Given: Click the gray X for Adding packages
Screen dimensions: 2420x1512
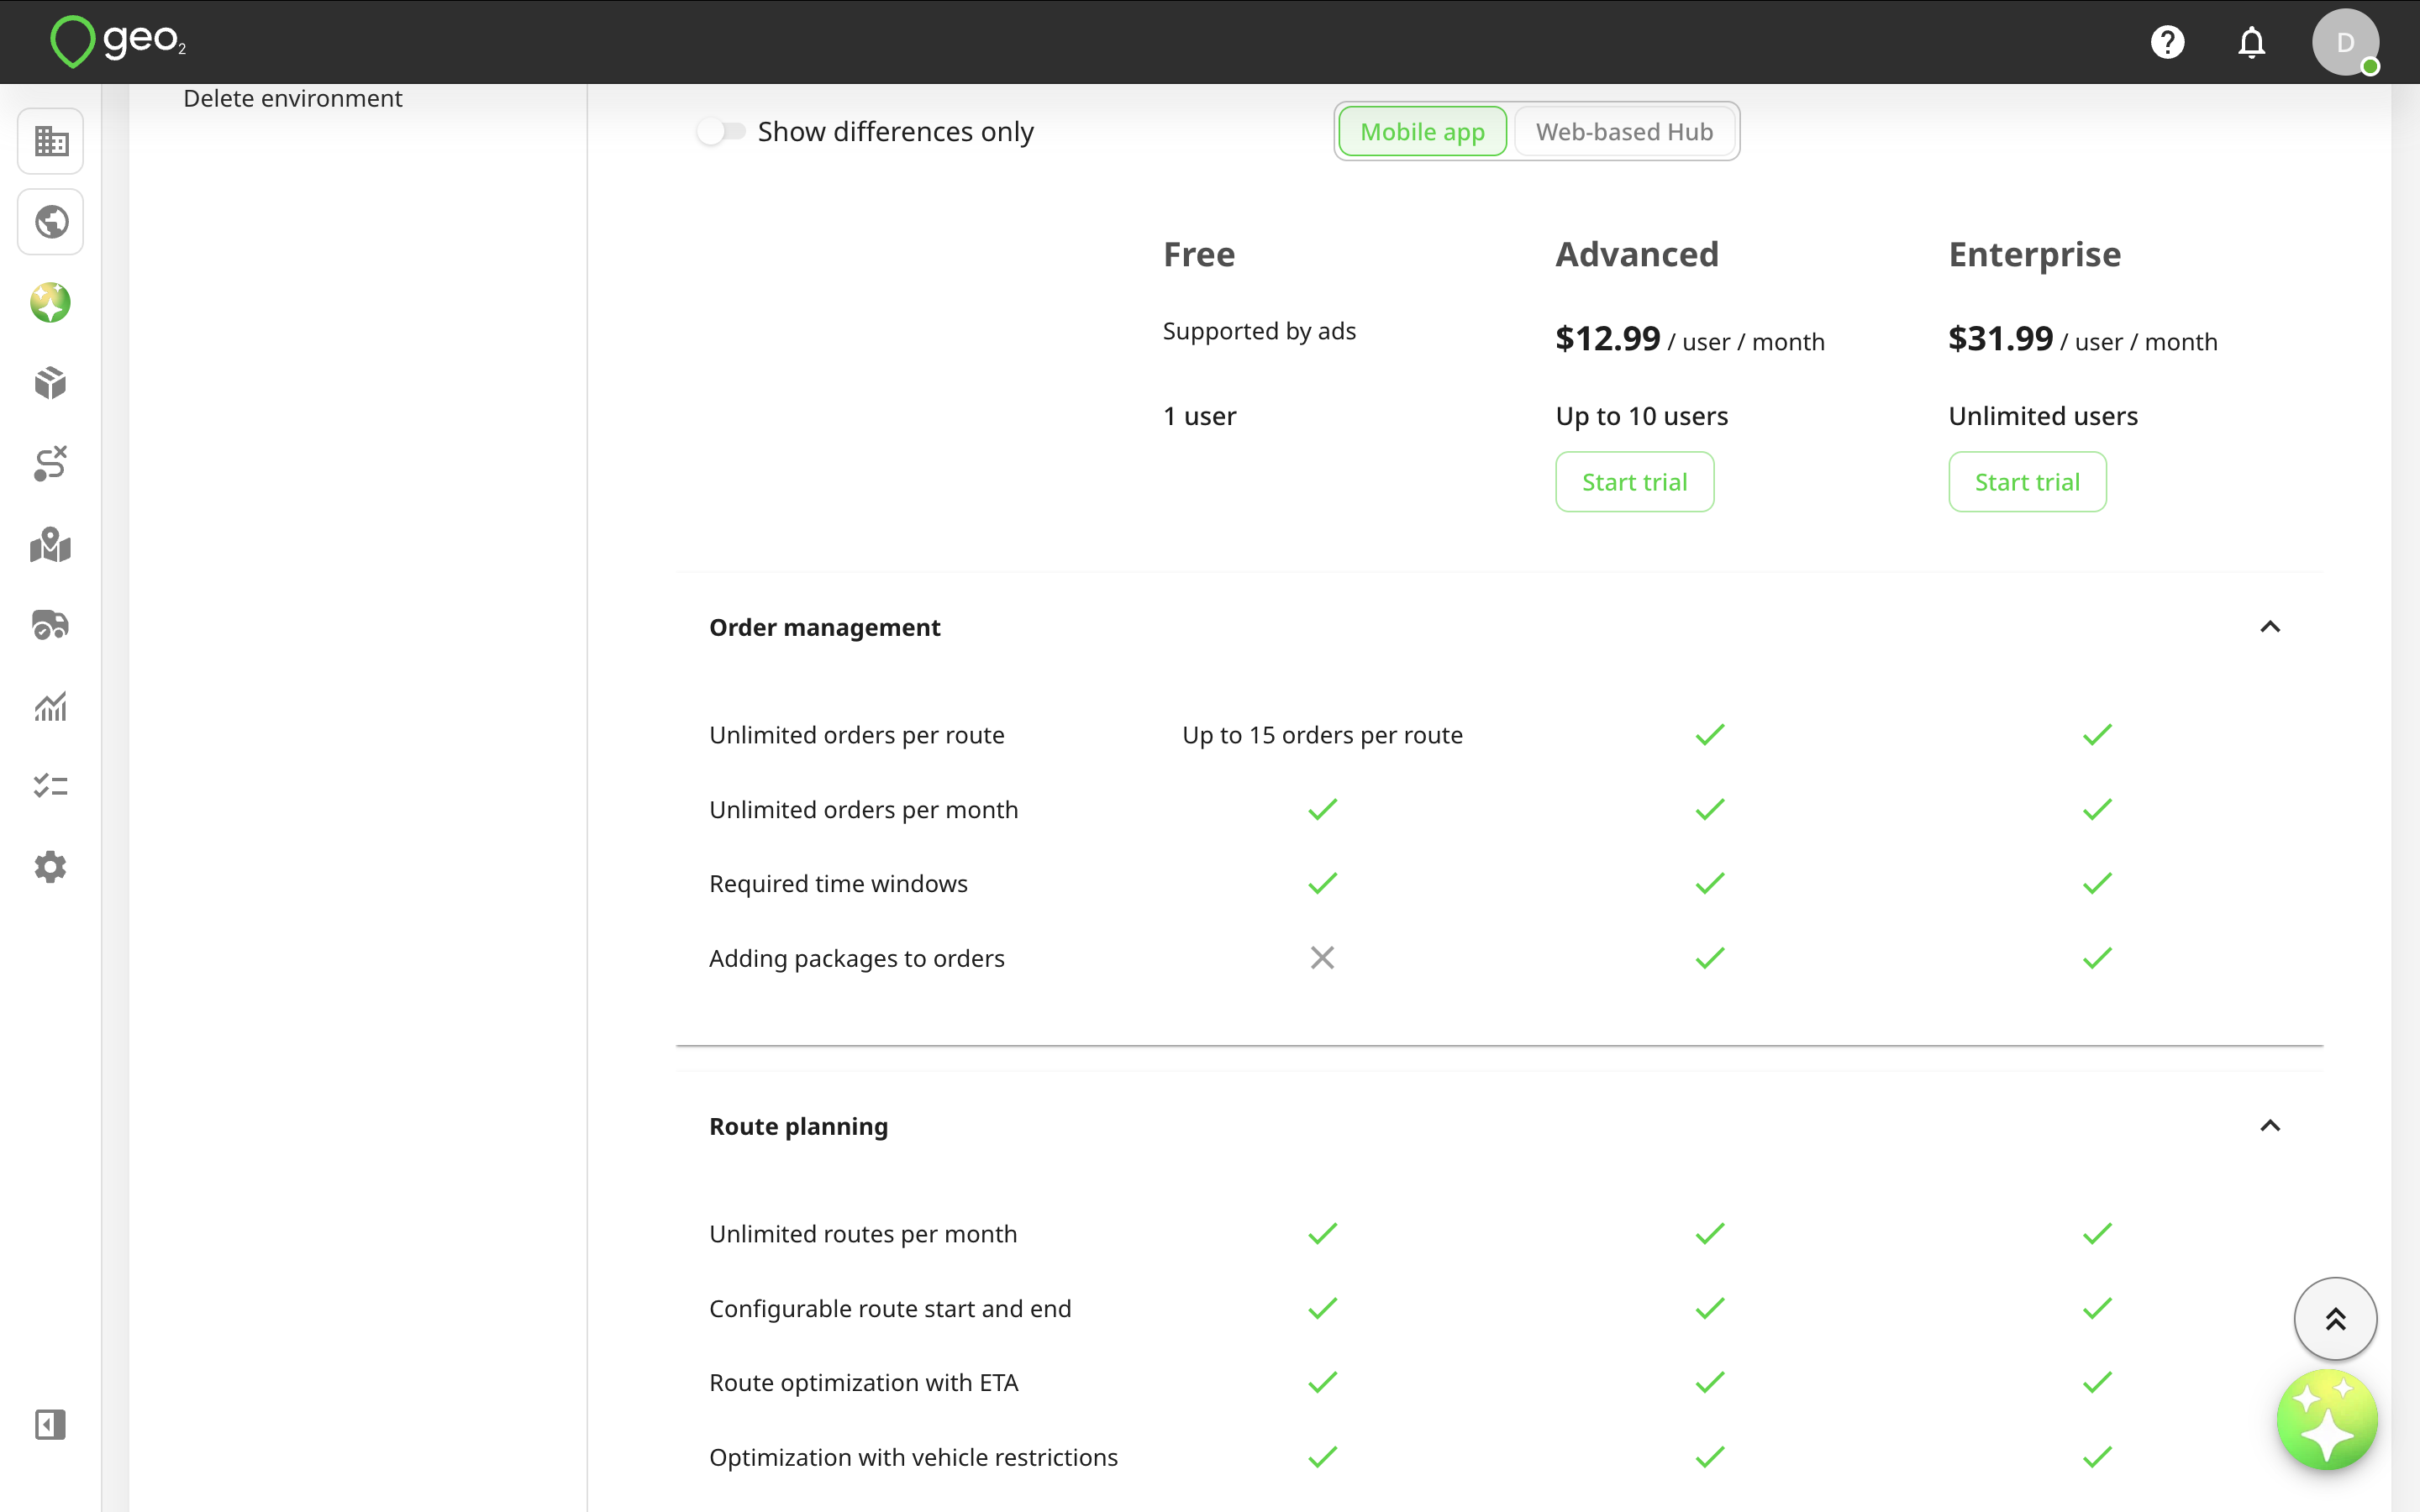Looking at the screenshot, I should [1322, 958].
